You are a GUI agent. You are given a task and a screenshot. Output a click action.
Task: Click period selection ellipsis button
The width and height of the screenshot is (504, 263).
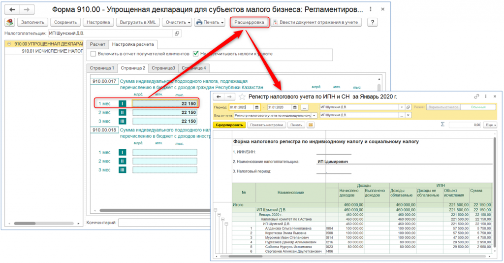pyautogui.click(x=304, y=107)
